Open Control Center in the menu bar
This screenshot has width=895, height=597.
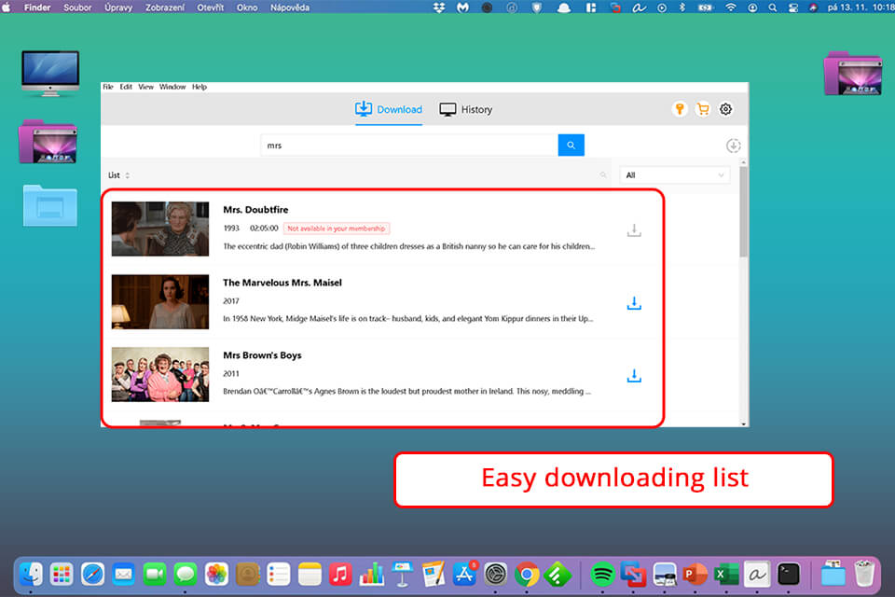[x=793, y=7]
